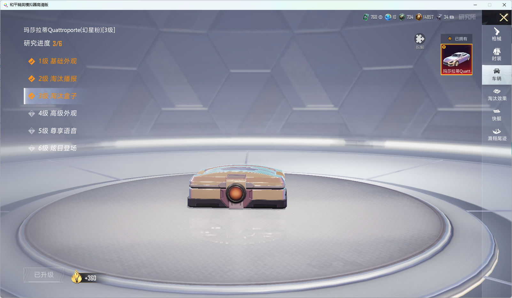The height and width of the screenshot is (298, 512).
Task: Select the 车辆 vehicles category
Action: coord(496,74)
